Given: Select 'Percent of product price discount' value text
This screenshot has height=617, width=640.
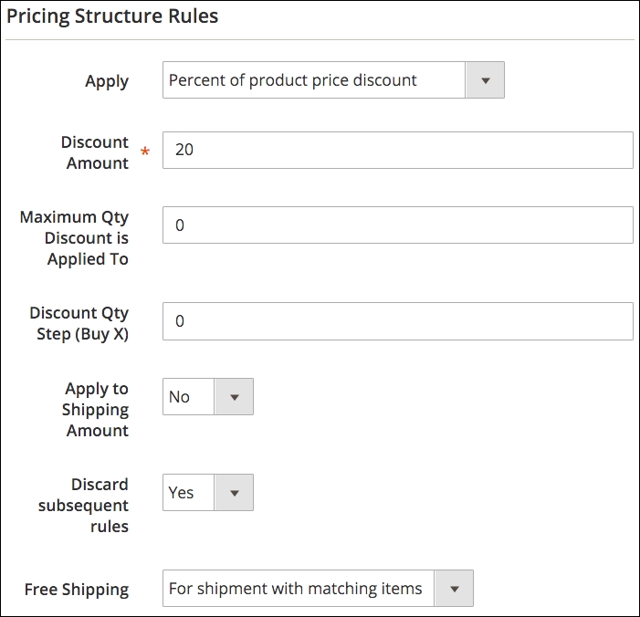Looking at the screenshot, I should [292, 80].
